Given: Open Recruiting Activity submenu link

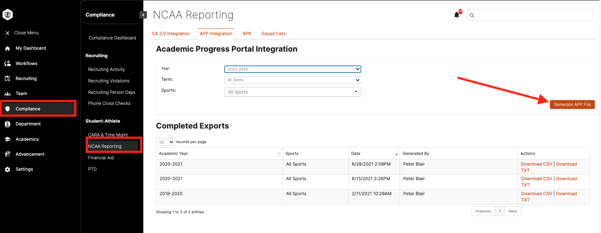Looking at the screenshot, I should 106,70.
